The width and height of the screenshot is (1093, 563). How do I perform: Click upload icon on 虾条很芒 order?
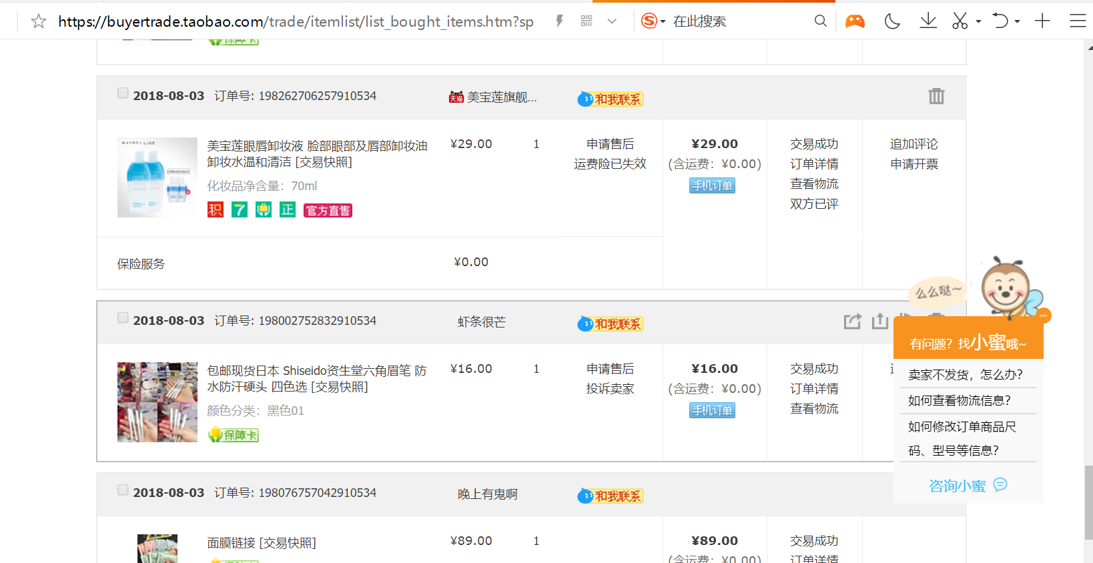(880, 322)
